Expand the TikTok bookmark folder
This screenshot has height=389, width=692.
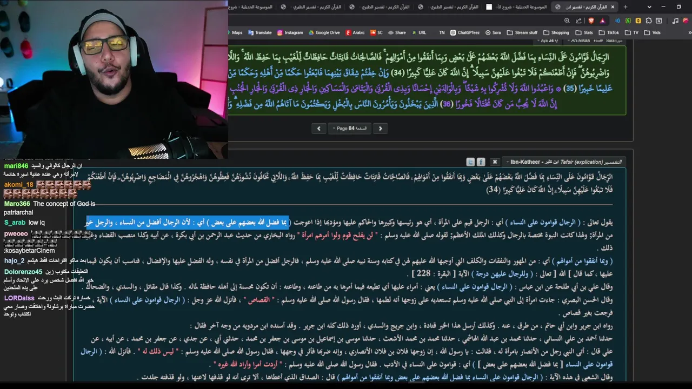pos(609,32)
